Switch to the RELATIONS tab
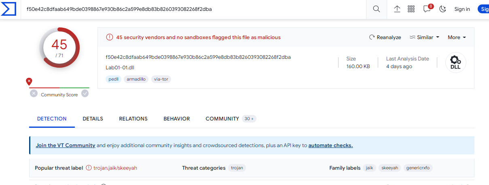This screenshot has width=489, height=185. [133, 119]
